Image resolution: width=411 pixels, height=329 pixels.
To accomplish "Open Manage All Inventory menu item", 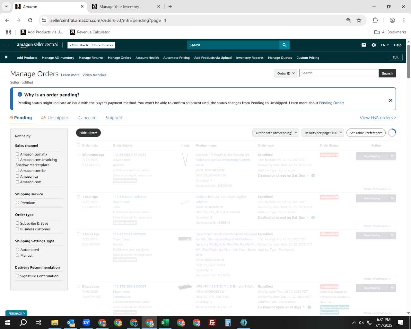I will [58, 58].
